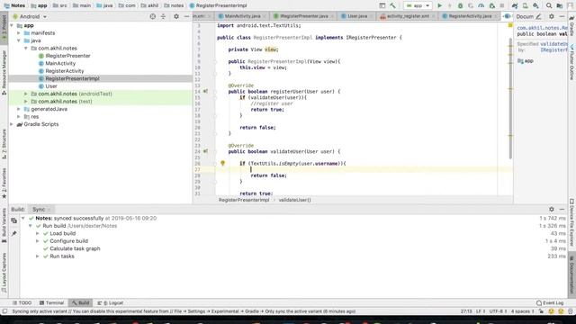Screen dimensions: 576x324
Task: Expand the Load build step
Action: click(38, 233)
